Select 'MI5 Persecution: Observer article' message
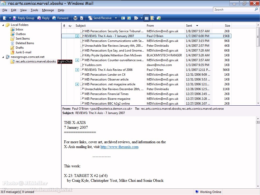Screen dimensions: 260x195 click(147, 79)
